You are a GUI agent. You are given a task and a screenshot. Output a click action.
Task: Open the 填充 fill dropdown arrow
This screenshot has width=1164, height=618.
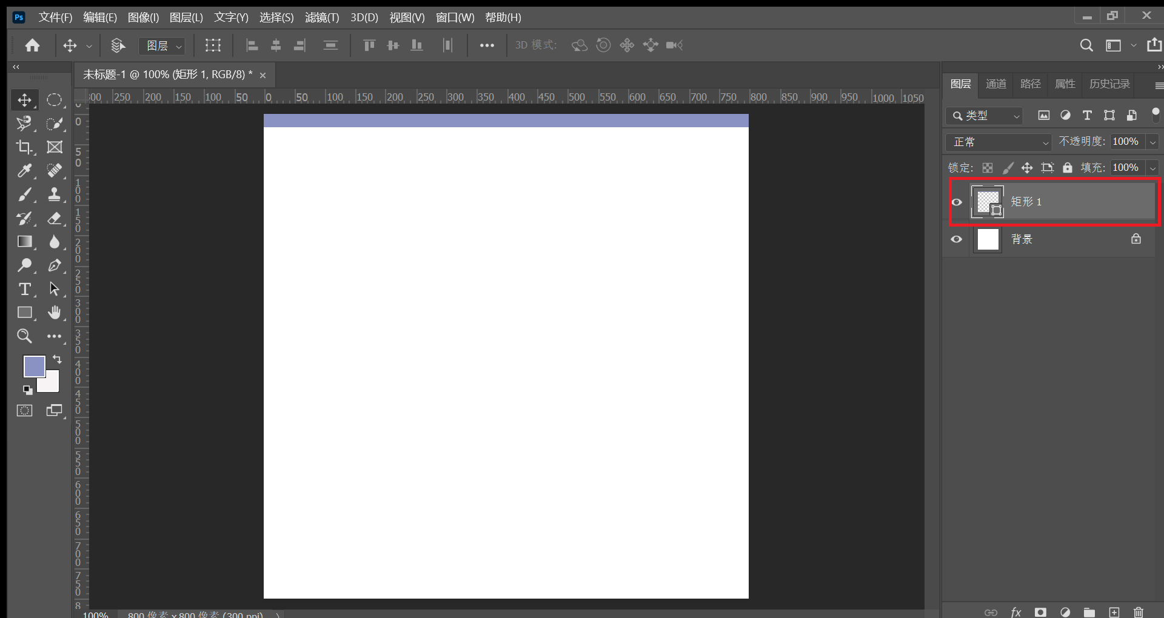pyautogui.click(x=1153, y=168)
